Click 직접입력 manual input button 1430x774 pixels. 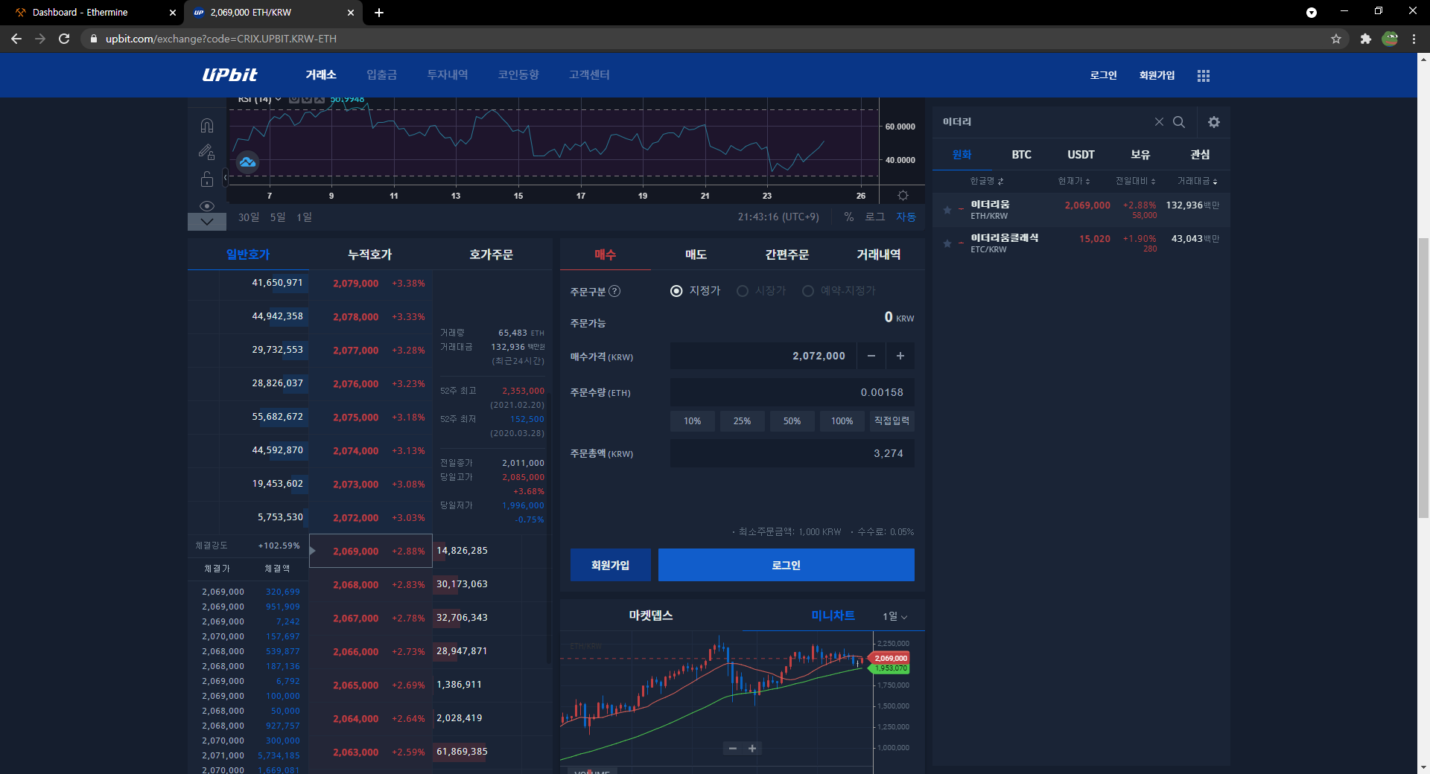click(x=892, y=421)
